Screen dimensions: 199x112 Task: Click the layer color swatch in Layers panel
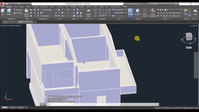[x=165, y=10]
